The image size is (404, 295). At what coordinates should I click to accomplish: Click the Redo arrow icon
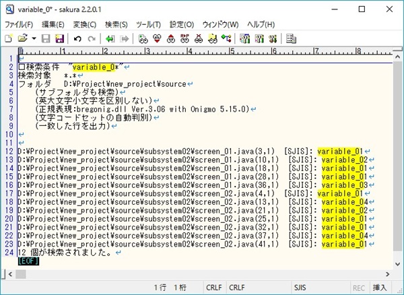point(92,39)
